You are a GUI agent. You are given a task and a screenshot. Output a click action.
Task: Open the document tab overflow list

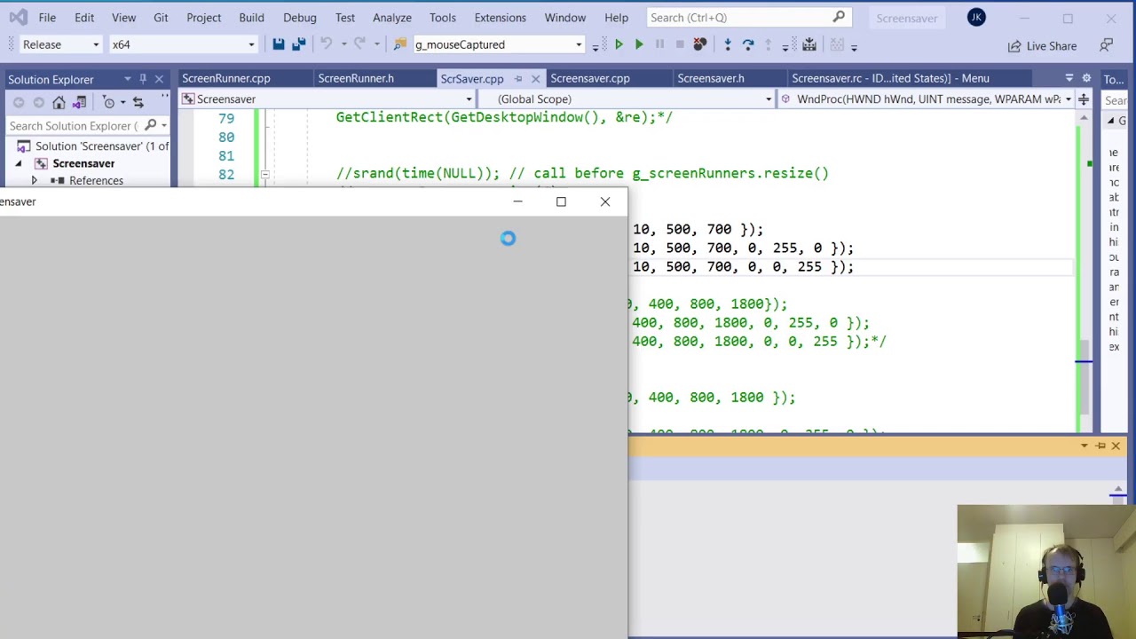point(1069,78)
